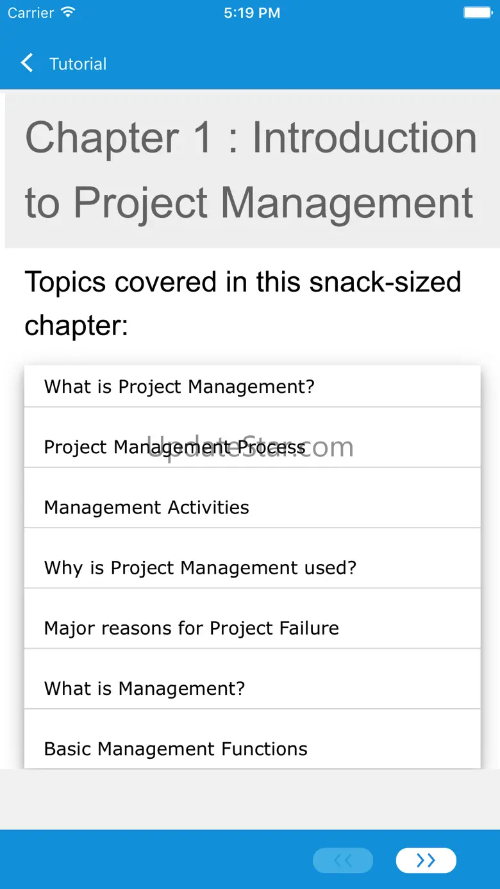Screen dimensions: 500x889
Task: Open the 'What is Management?' topic
Action: pos(144,688)
